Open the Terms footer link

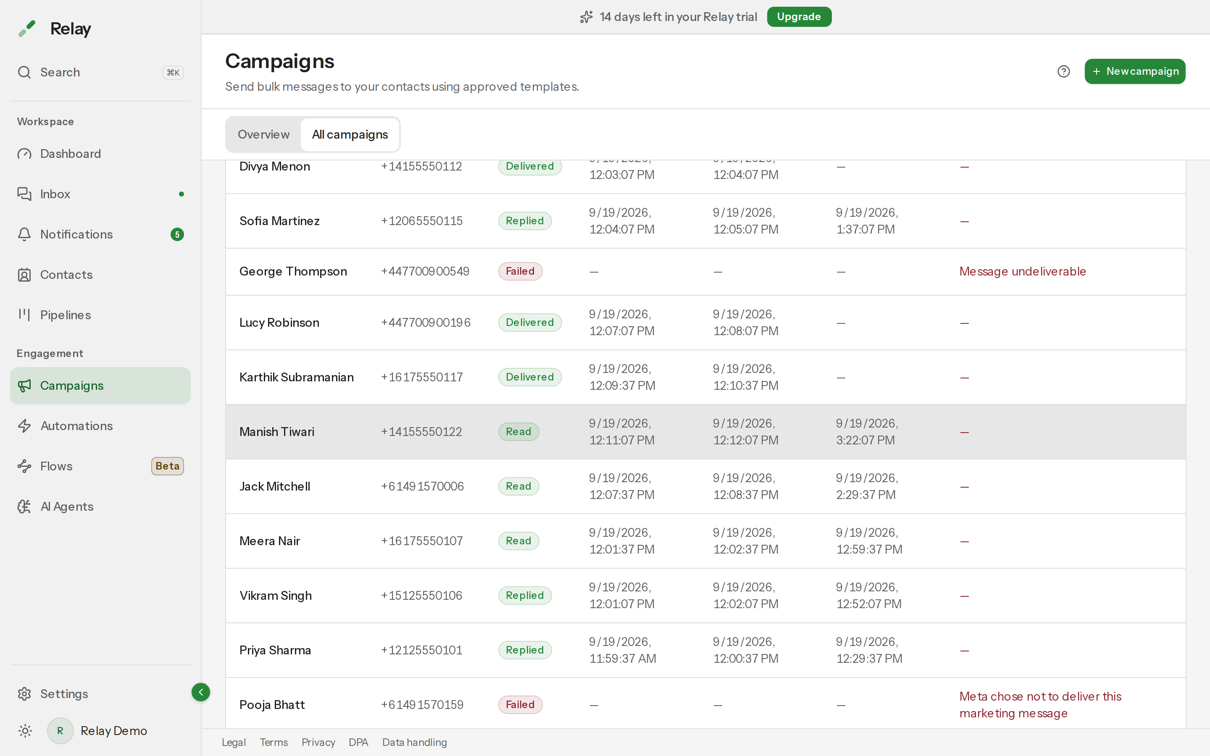coord(274,742)
